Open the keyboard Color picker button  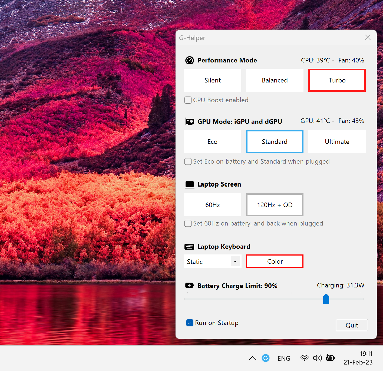pos(275,261)
